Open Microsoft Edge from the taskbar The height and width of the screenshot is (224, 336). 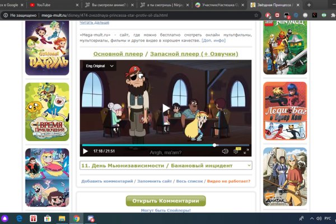point(18,218)
